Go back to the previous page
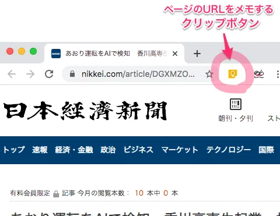280x216 pixels. [12, 74]
